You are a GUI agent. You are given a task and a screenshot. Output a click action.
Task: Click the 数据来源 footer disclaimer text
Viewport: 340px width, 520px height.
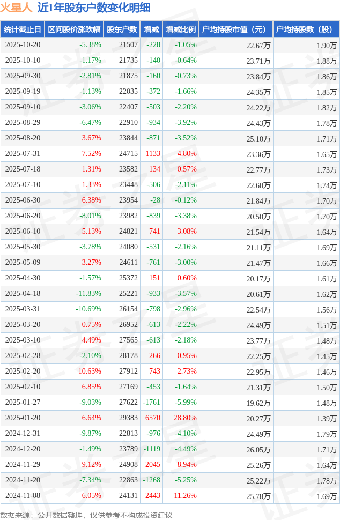coord(87,515)
